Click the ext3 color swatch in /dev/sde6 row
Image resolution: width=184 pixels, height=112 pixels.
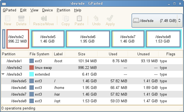32,88
